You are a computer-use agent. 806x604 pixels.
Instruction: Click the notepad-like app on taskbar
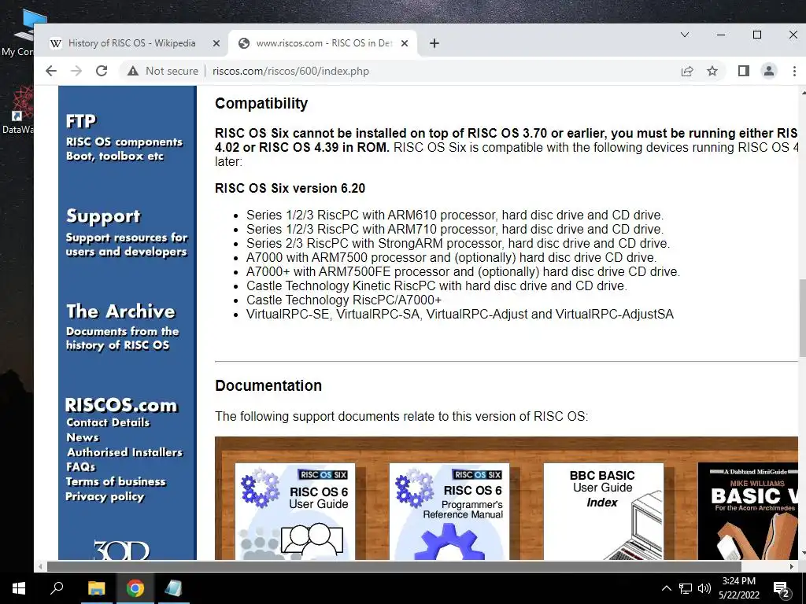(x=173, y=588)
